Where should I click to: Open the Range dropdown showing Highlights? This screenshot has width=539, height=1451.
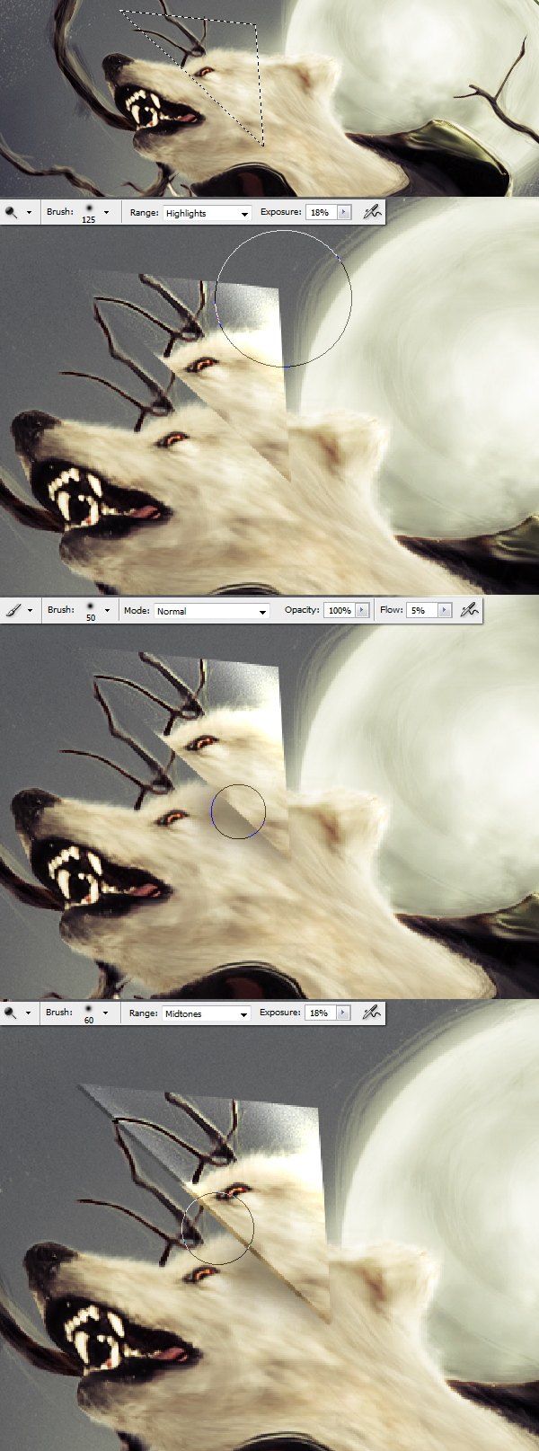point(207,213)
